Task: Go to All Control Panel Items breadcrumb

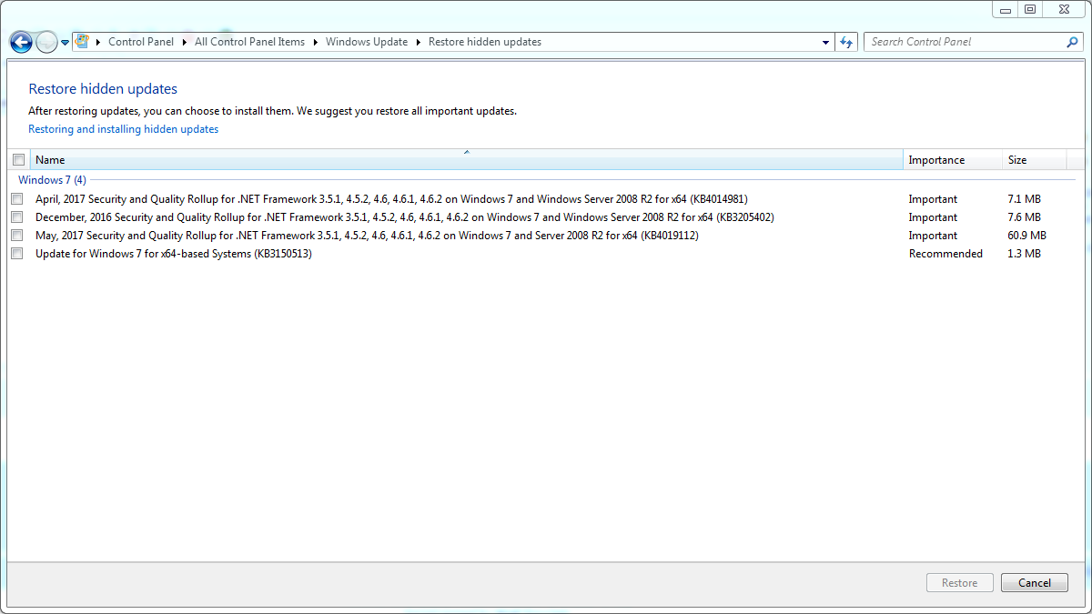Action: pos(249,42)
